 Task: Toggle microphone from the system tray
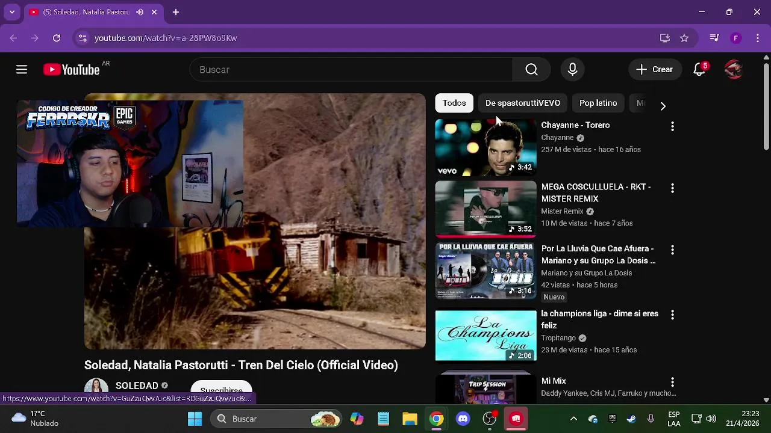tap(651, 419)
